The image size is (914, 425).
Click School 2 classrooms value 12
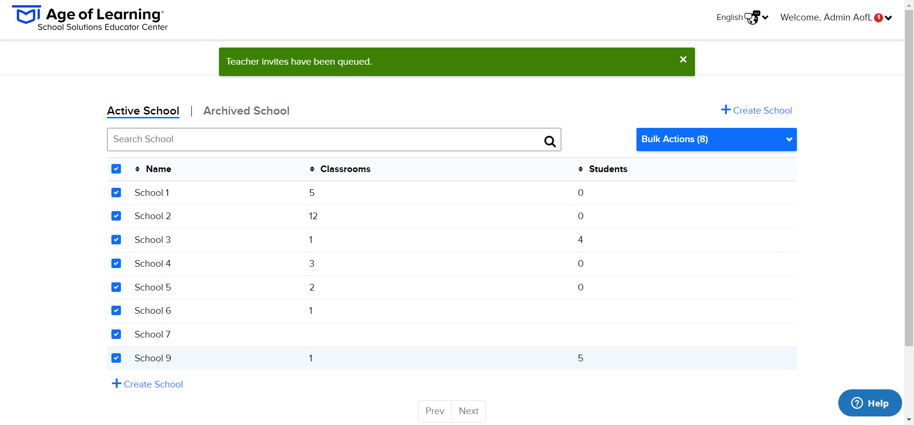[x=313, y=216]
